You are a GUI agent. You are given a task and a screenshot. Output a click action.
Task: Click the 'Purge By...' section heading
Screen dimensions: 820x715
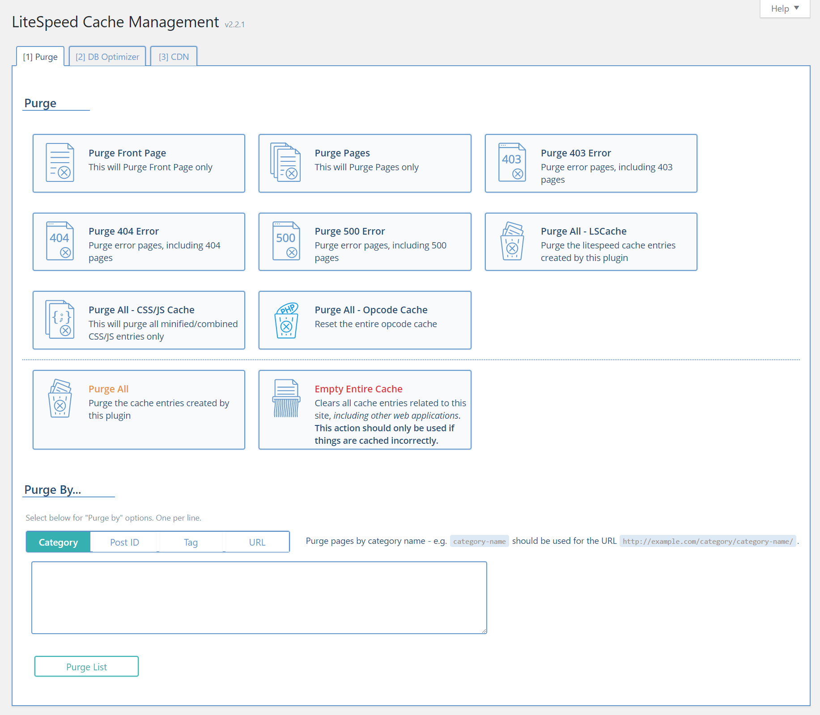click(x=53, y=490)
